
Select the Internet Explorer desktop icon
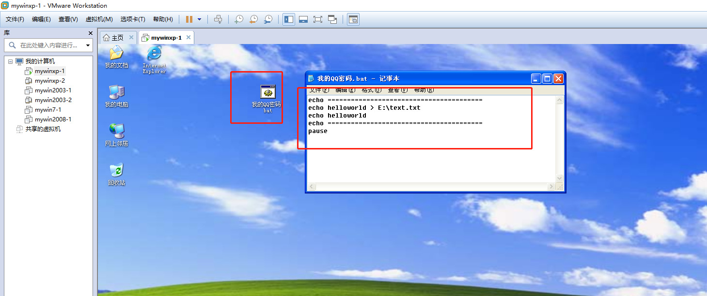pyautogui.click(x=154, y=60)
